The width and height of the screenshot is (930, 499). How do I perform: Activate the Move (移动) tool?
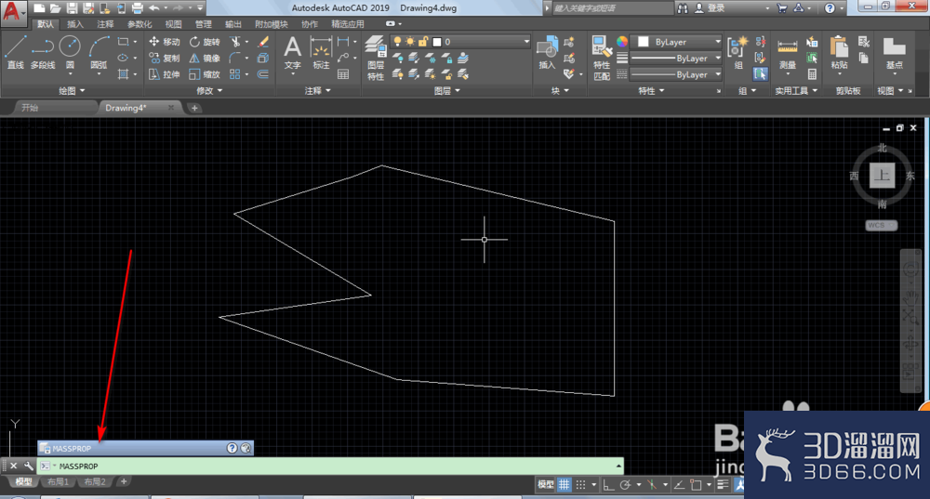click(165, 42)
